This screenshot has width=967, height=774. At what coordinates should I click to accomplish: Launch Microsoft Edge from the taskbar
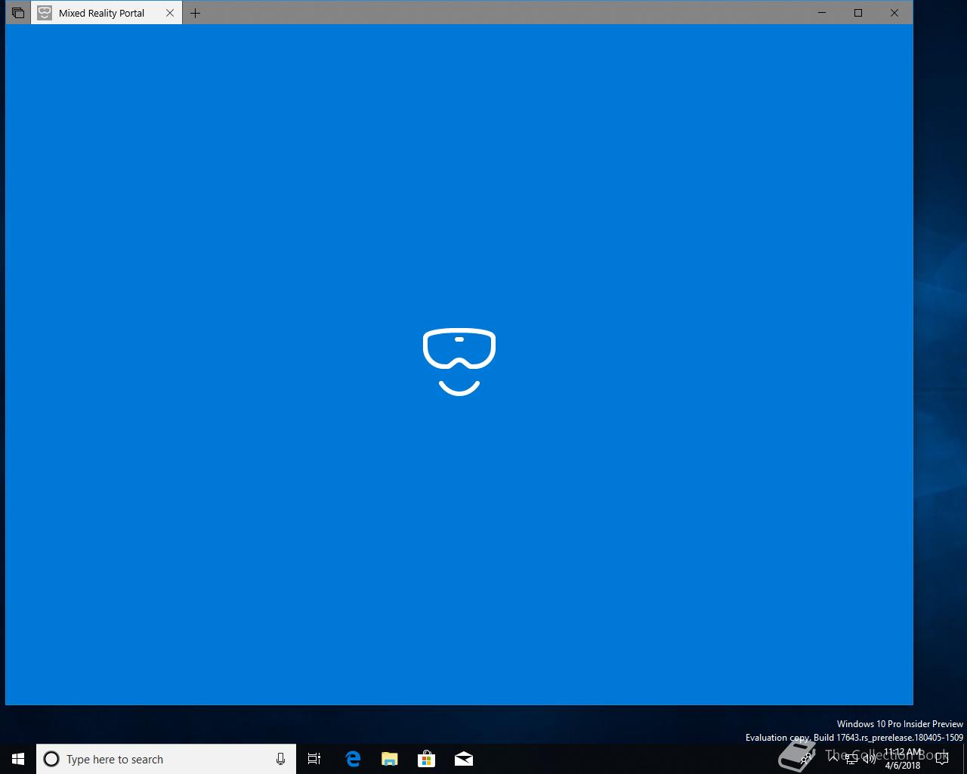(x=353, y=759)
